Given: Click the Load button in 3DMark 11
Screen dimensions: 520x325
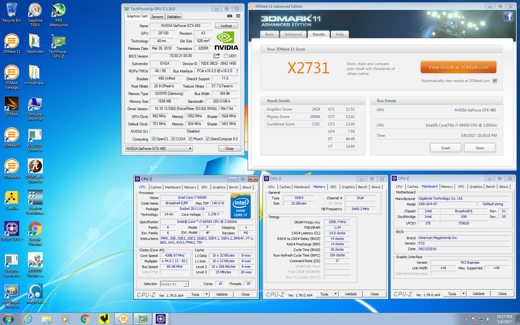Looking at the screenshot, I should click(445, 148).
